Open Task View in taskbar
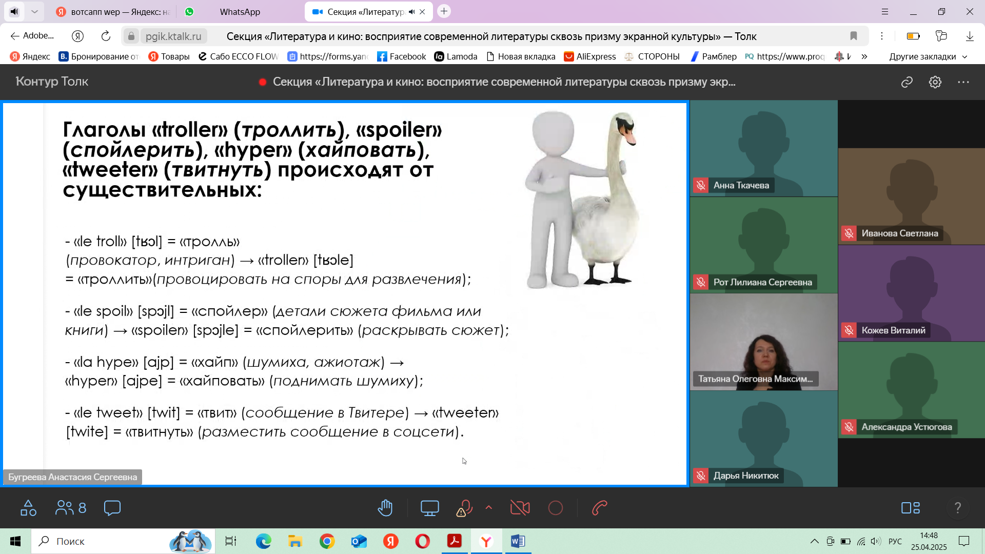 click(231, 541)
